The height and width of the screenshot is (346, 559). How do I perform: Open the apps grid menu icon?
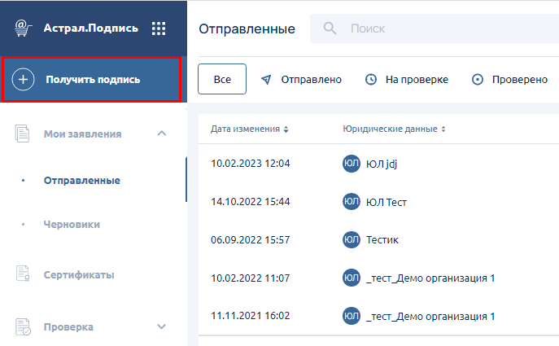pyautogui.click(x=159, y=28)
